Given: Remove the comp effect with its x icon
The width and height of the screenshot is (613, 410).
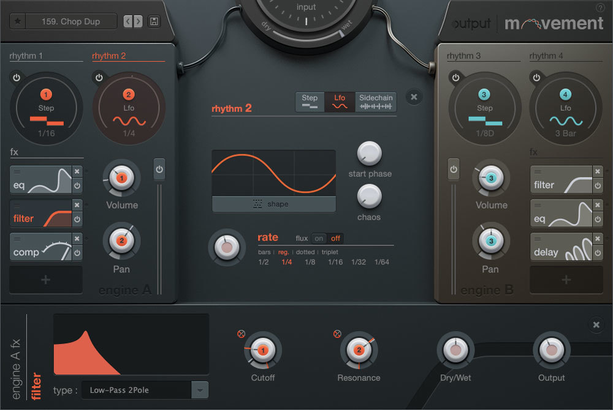Looking at the screenshot, I should (77, 239).
